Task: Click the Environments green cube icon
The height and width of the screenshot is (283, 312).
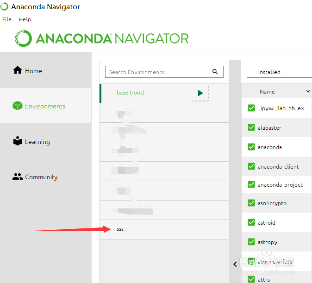Action: [18, 105]
